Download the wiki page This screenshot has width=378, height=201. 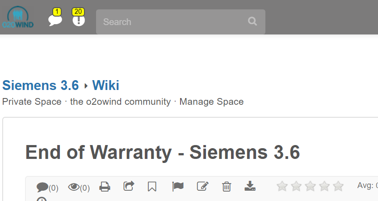(x=250, y=186)
